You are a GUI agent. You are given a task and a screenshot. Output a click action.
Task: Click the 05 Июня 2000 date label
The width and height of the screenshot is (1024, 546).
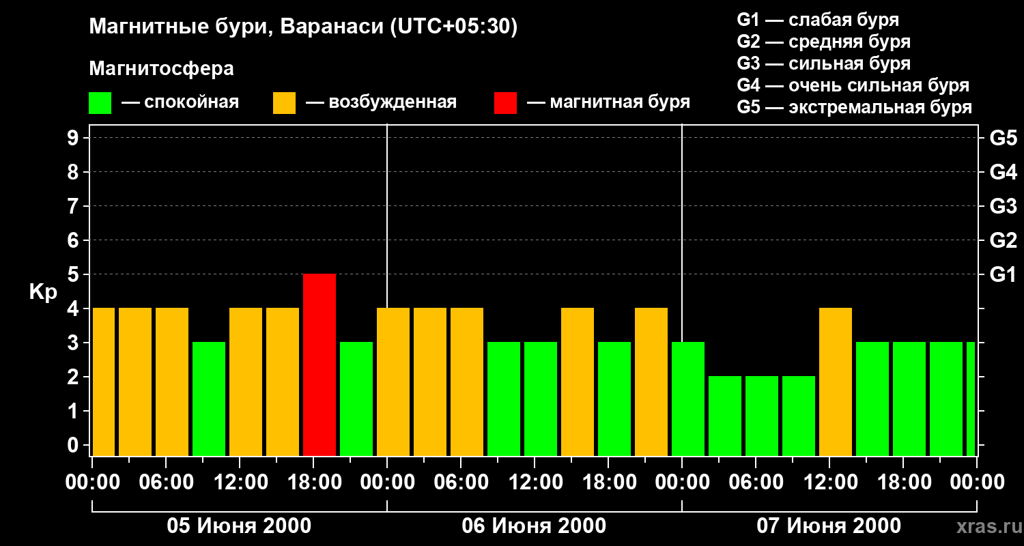tap(239, 526)
